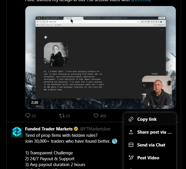Choose Post Video menu item
The height and width of the screenshot is (169, 186).
point(150,158)
